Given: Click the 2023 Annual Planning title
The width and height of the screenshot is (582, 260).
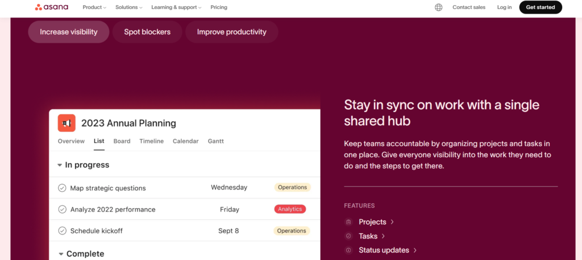Looking at the screenshot, I should coord(128,123).
